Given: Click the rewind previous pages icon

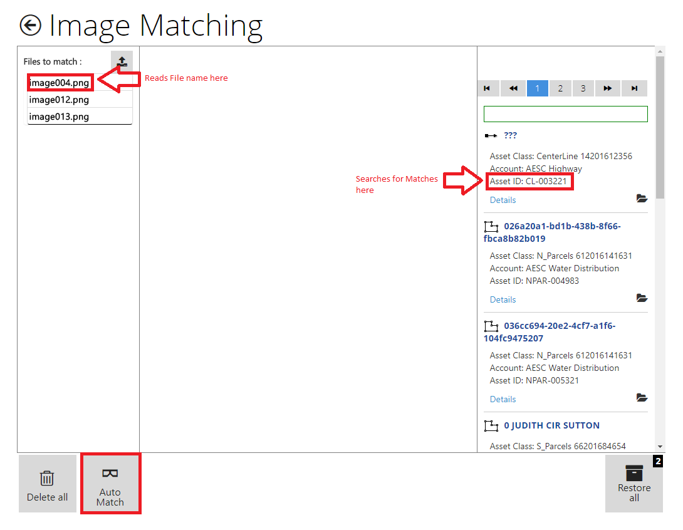Looking at the screenshot, I should [513, 88].
